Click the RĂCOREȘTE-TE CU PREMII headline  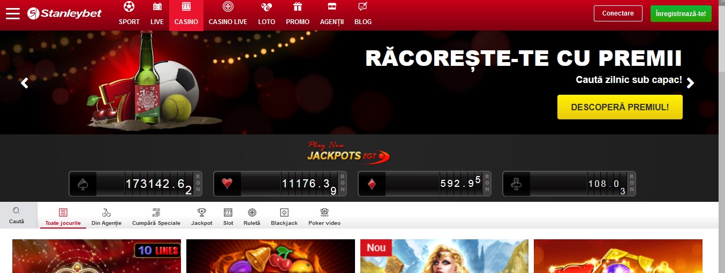click(x=524, y=59)
